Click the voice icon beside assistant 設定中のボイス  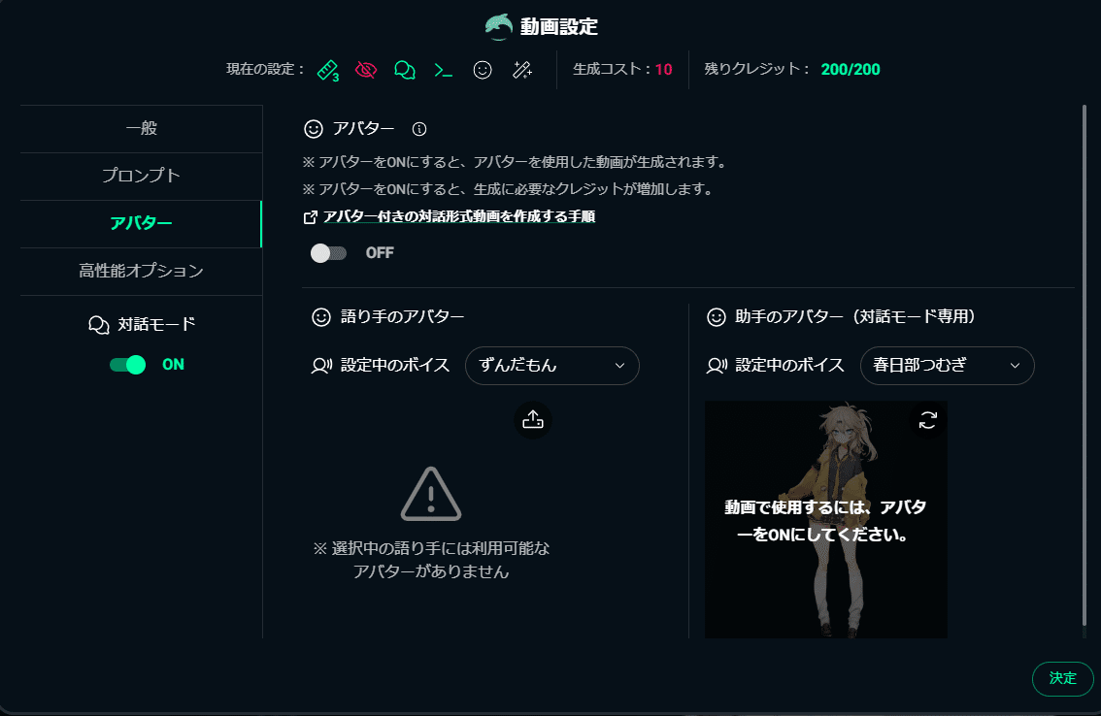(717, 366)
